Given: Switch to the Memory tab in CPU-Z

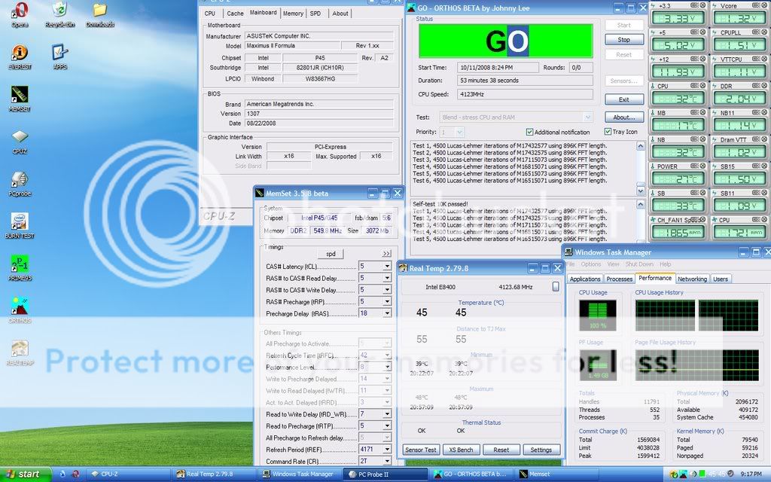Looking at the screenshot, I should pos(293,14).
